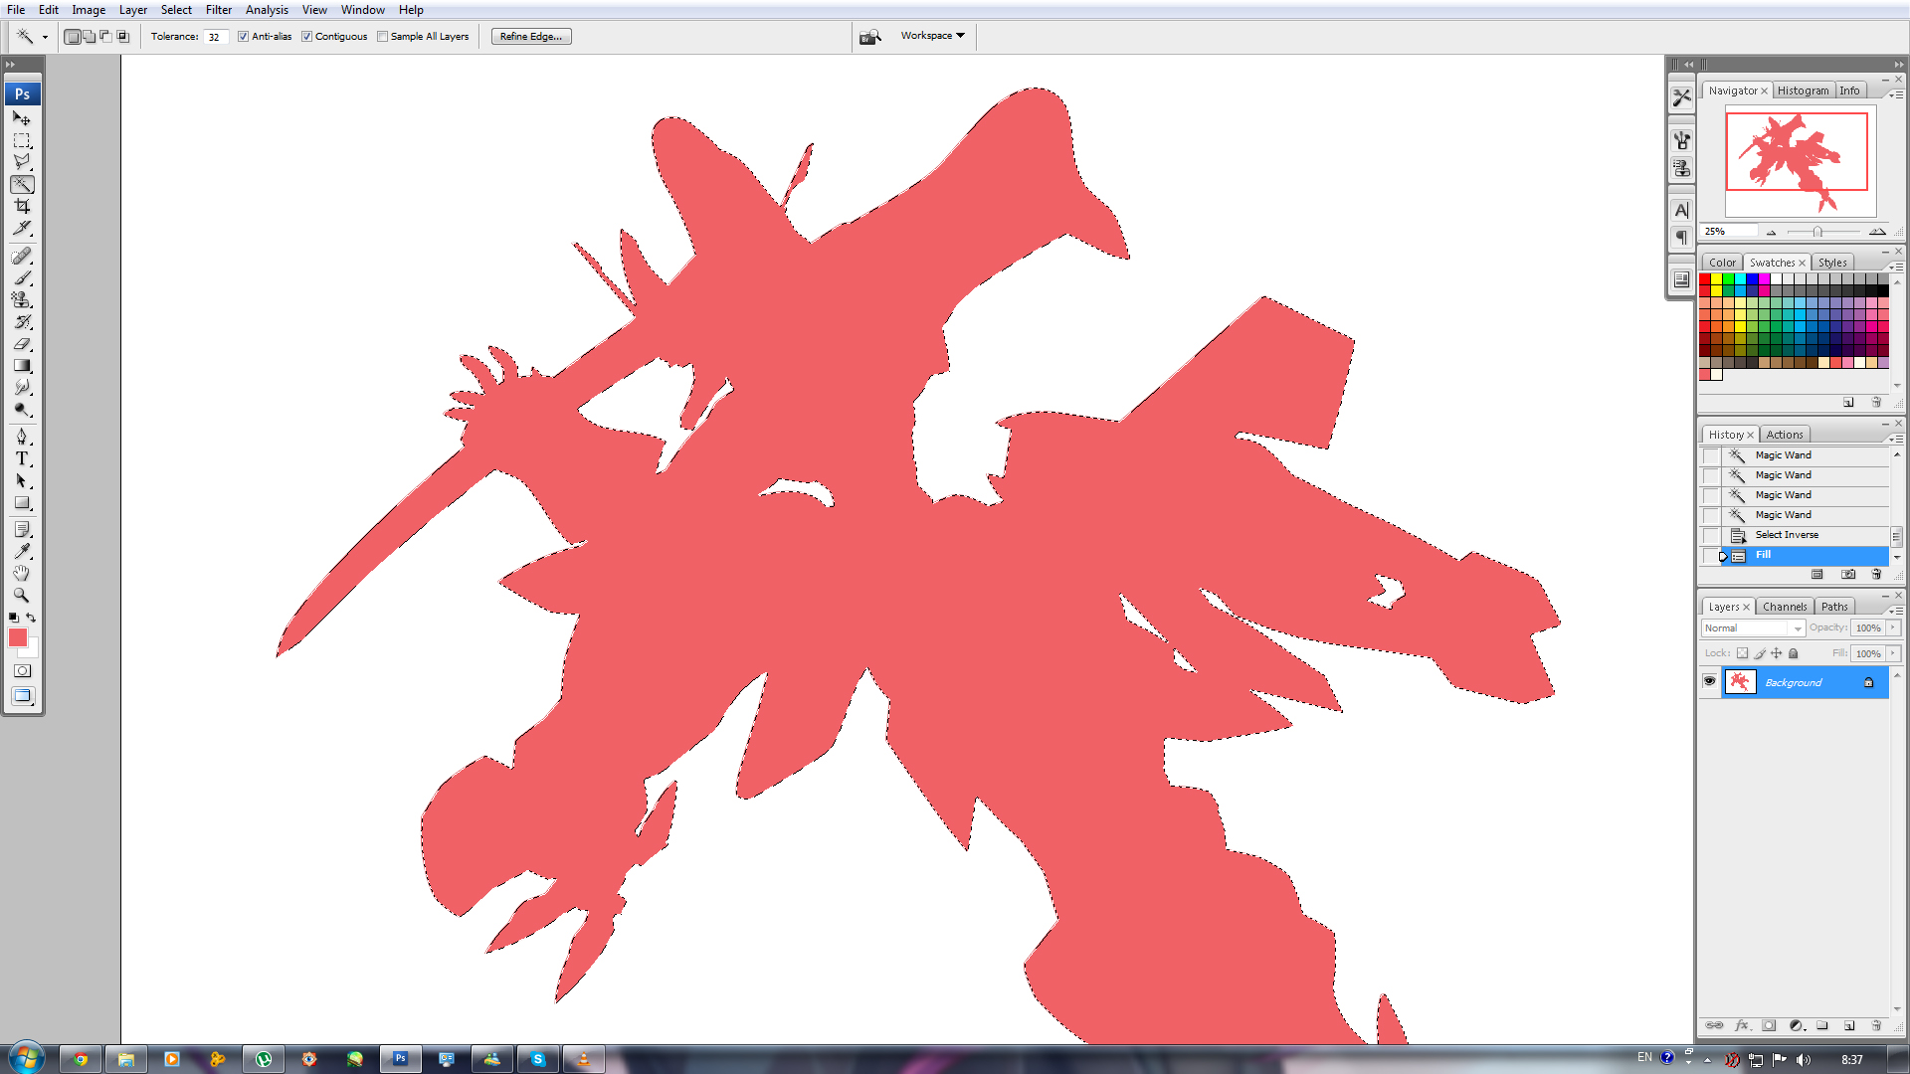The image size is (1910, 1074).
Task: Select the Crop tool
Action: (x=22, y=206)
